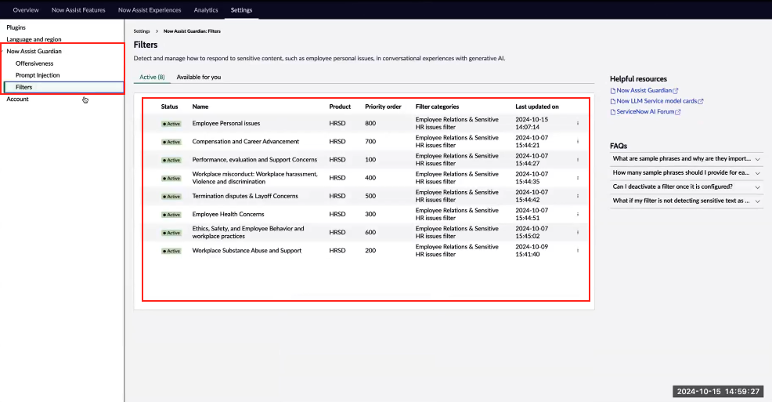
Task: Open the Now LLM Service model cards link
Action: pos(656,101)
